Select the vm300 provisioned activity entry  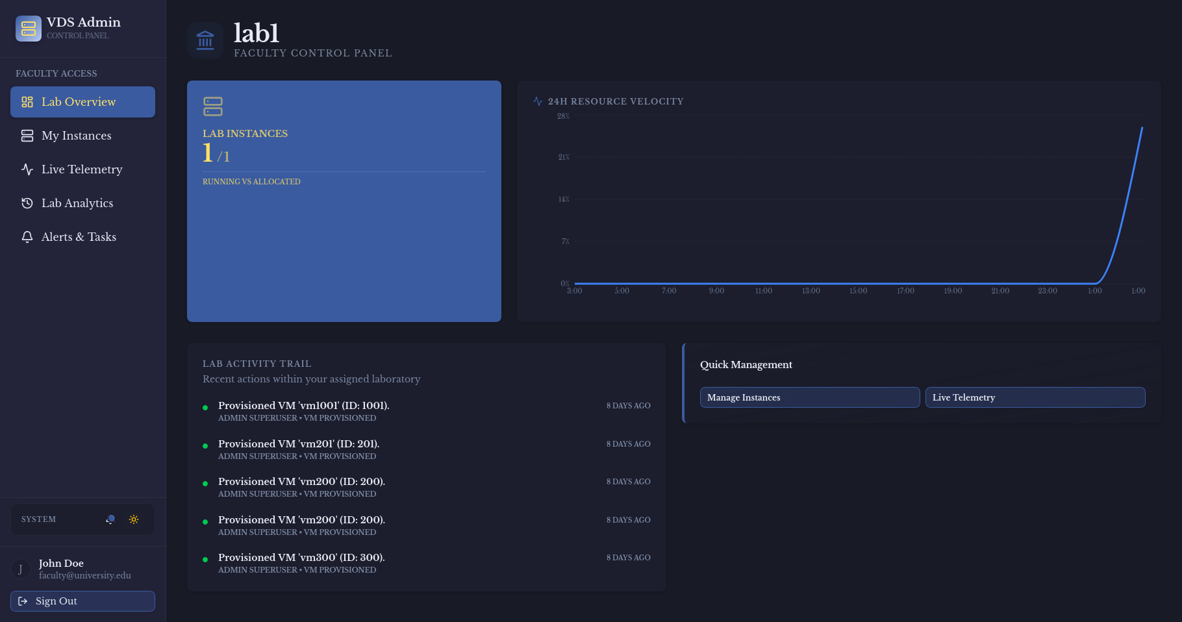427,563
